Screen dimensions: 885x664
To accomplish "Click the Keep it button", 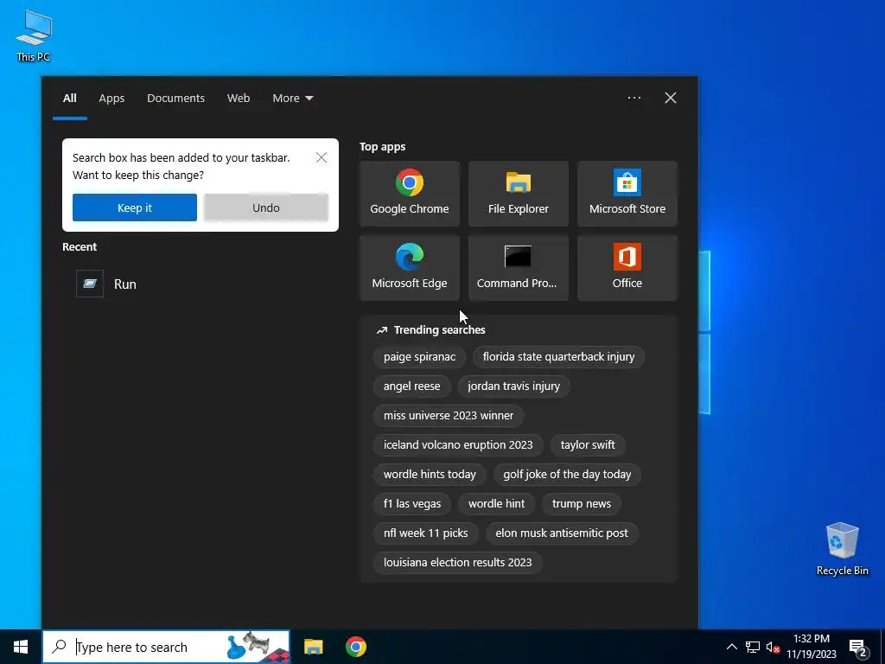I will click(134, 207).
